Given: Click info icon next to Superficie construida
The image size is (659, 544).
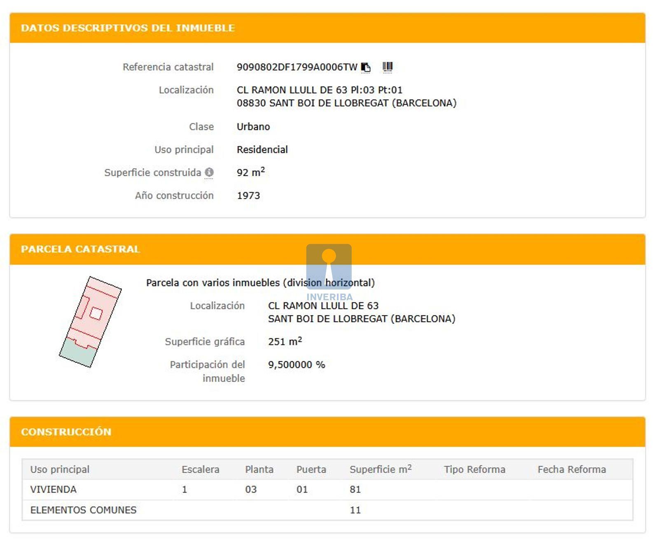Looking at the screenshot, I should tap(209, 172).
